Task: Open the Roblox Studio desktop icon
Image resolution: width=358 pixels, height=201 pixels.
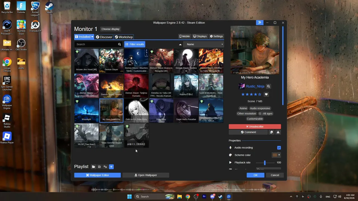Action: click(x=7, y=121)
